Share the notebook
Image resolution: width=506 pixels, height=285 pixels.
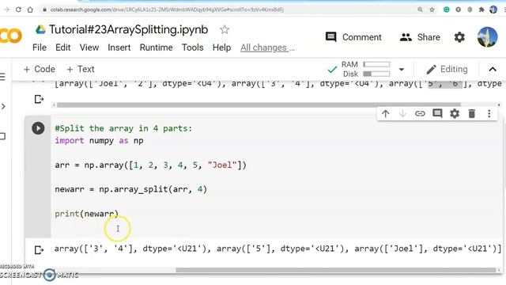tap(420, 37)
